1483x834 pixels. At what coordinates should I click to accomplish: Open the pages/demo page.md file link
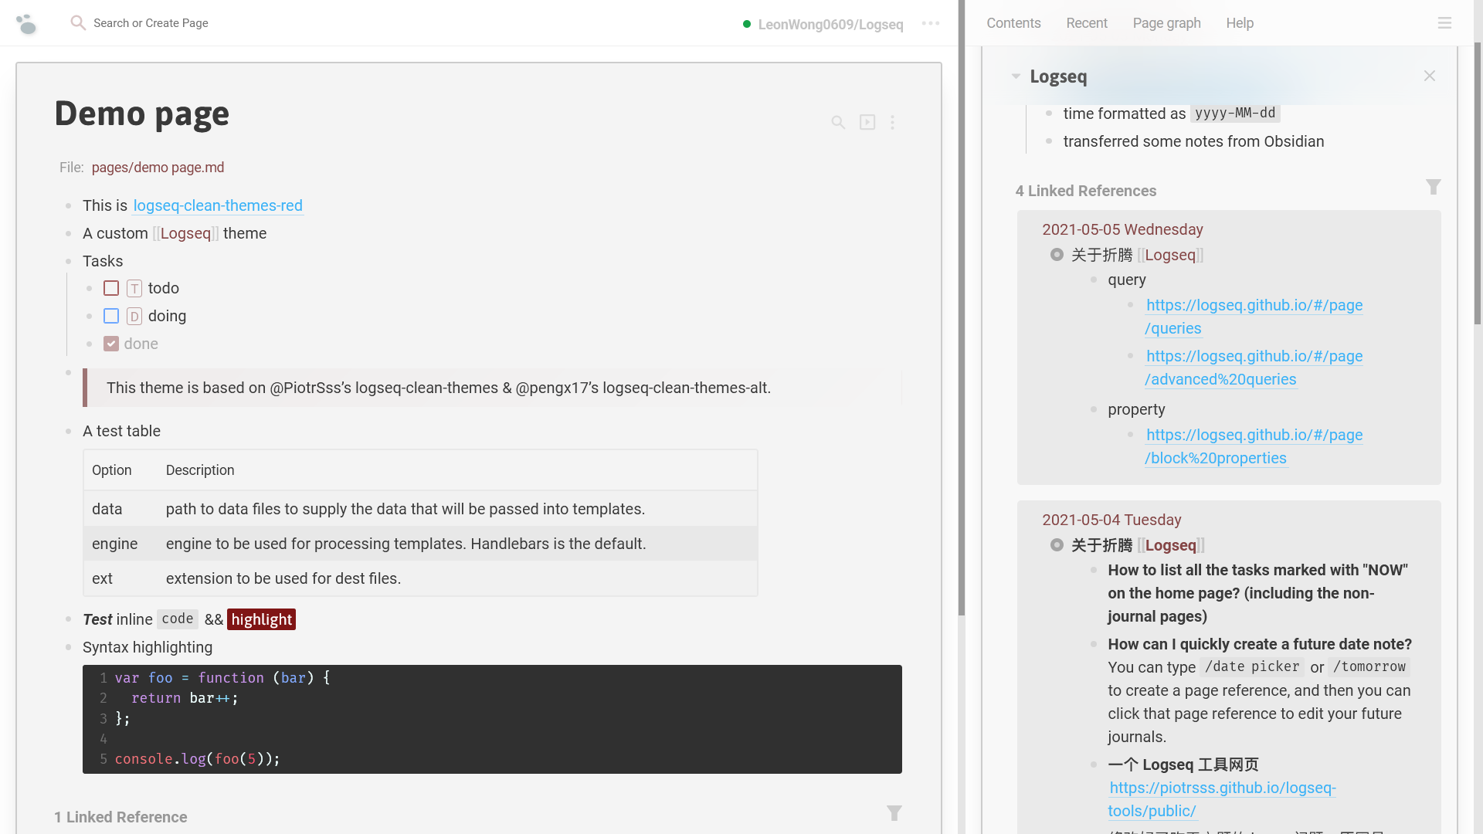158,168
